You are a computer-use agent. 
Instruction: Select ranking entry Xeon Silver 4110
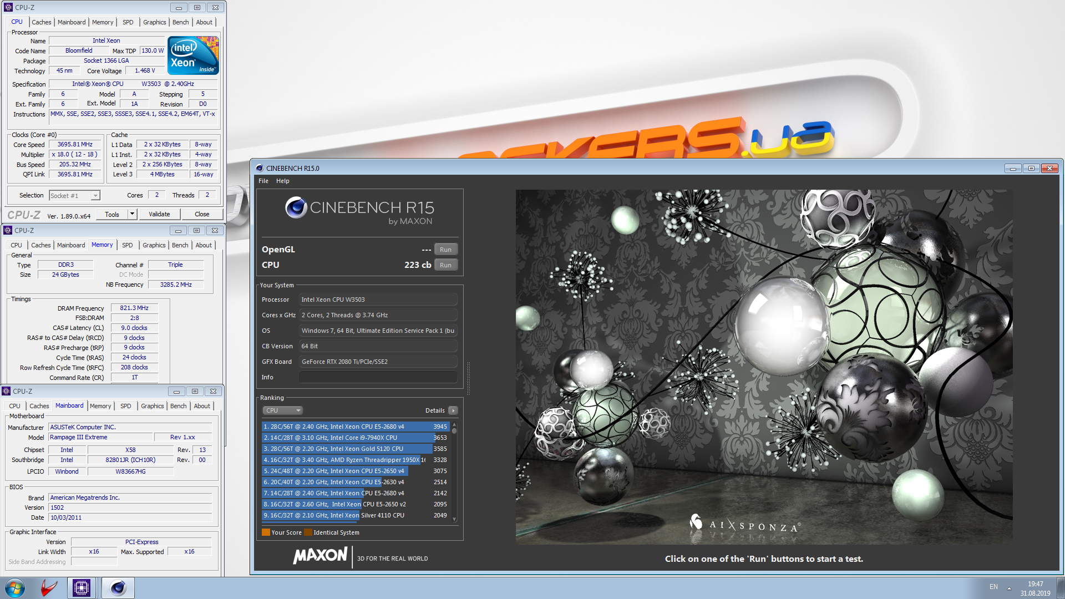(355, 515)
